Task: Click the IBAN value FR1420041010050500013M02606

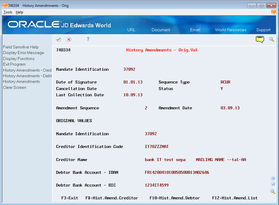Action: tap(177, 172)
